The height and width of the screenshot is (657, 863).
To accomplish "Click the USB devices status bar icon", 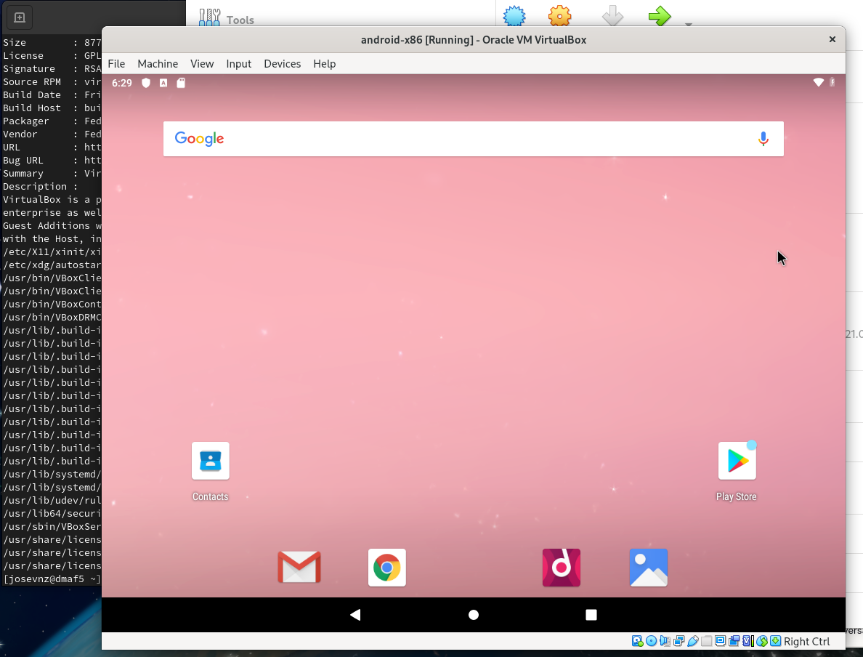I will 693,641.
